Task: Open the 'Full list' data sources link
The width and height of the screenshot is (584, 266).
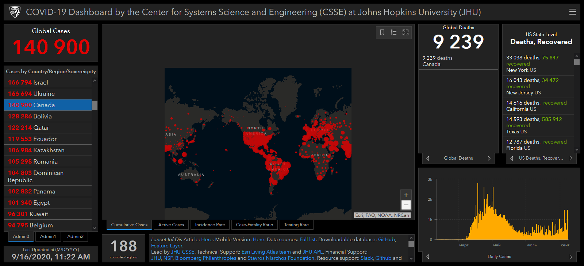Action: tap(308, 239)
